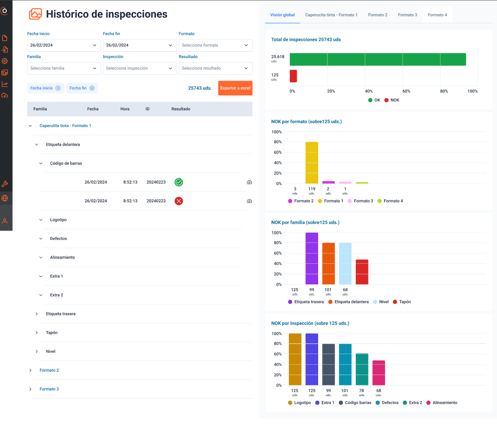Click the camera icon on the OK inspection row
497x443 pixels.
[x=249, y=182]
